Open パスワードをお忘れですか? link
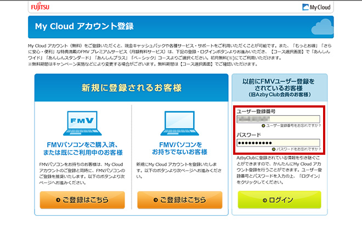The image size is (362, 225). [296, 149]
